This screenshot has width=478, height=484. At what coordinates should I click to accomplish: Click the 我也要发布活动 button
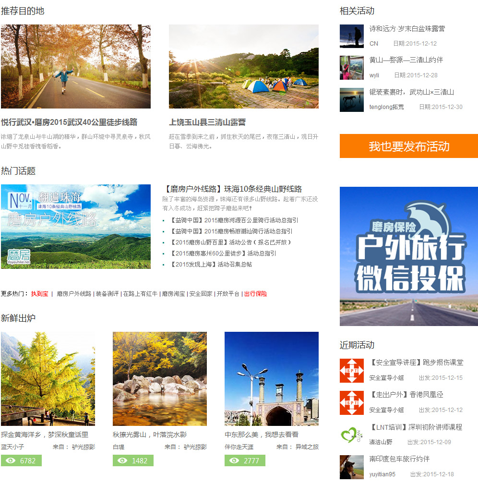tap(409, 146)
